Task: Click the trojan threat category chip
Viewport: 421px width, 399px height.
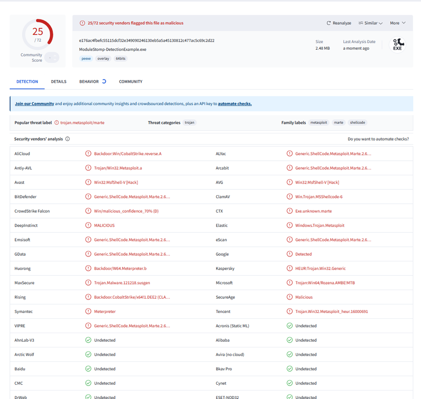Action: pyautogui.click(x=190, y=123)
